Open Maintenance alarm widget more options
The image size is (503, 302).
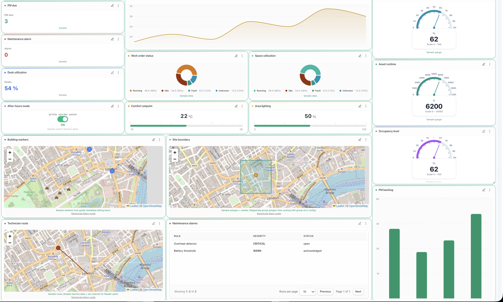pos(118,39)
